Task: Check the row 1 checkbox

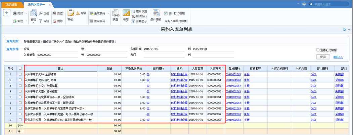Action: click(x=20, y=74)
